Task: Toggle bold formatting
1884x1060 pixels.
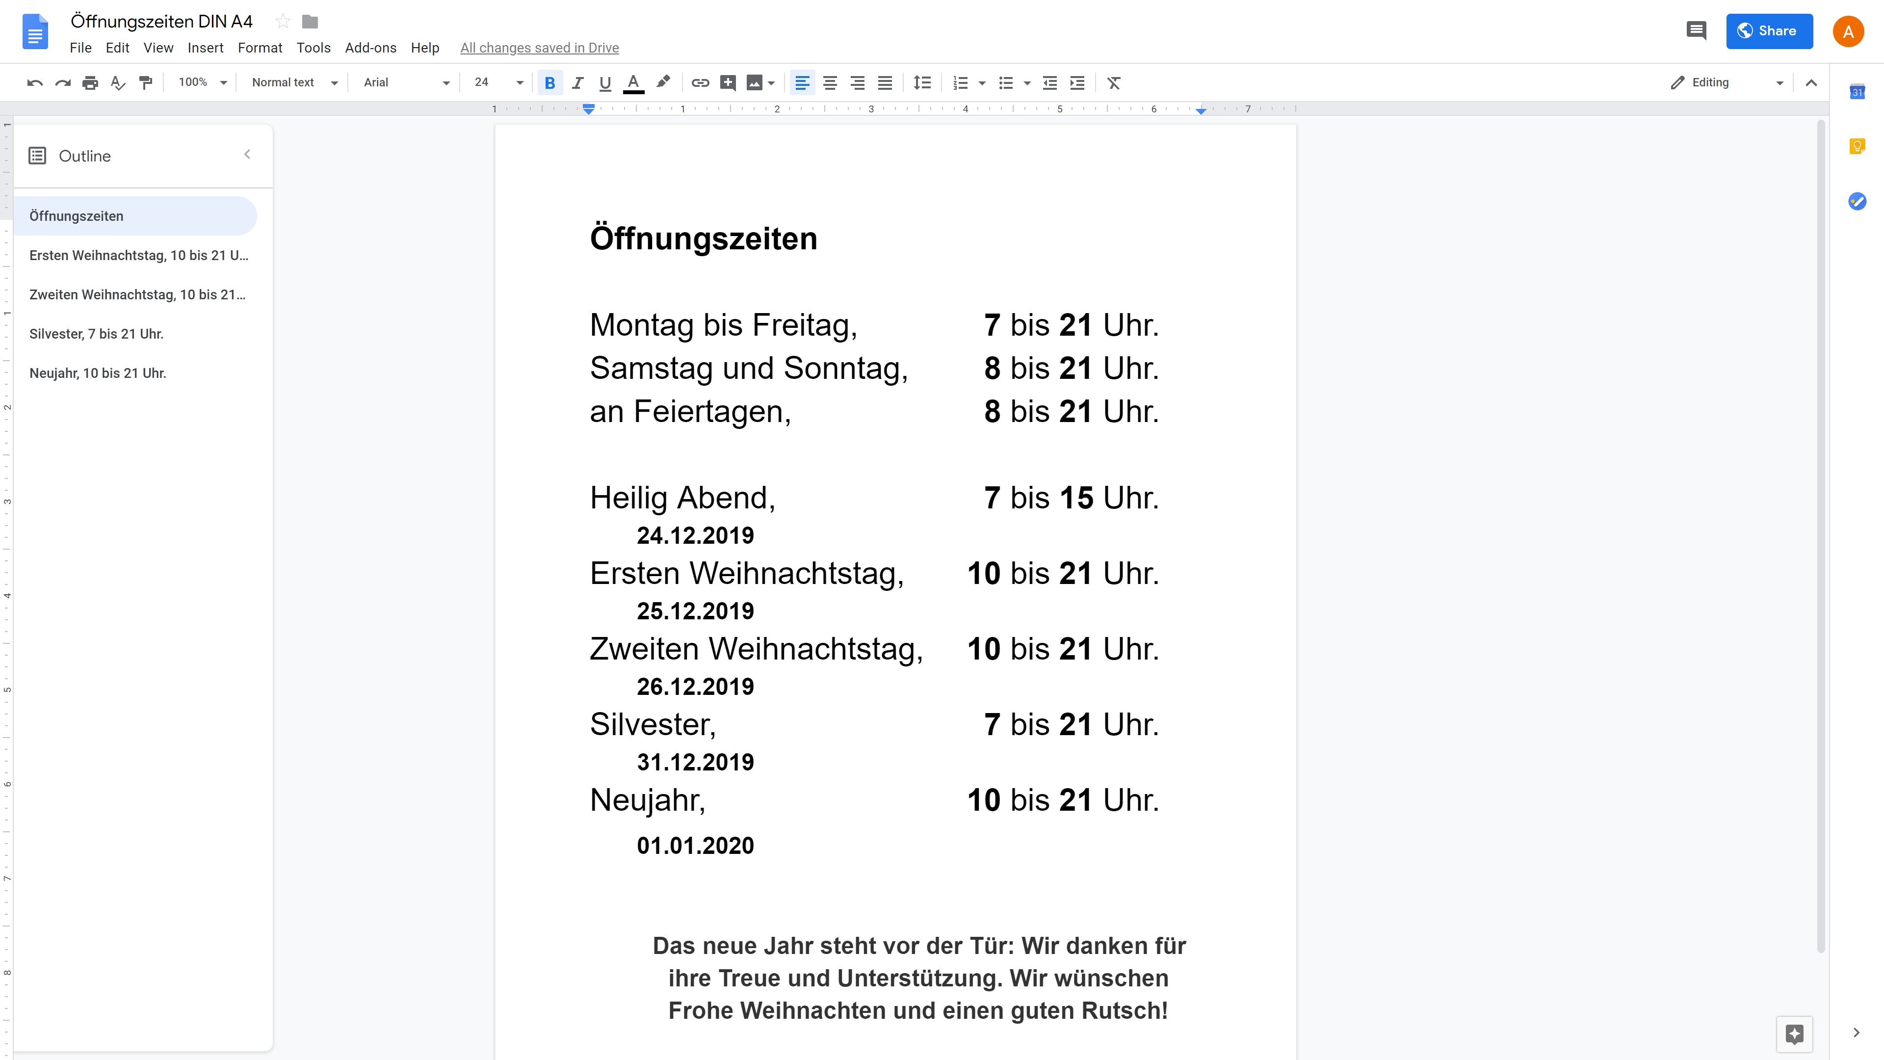Action: tap(550, 82)
